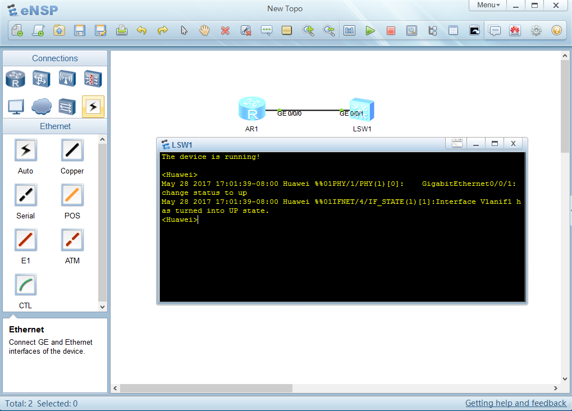Click the GE 0/0/0 interface label
The height and width of the screenshot is (411, 572).
coord(289,113)
